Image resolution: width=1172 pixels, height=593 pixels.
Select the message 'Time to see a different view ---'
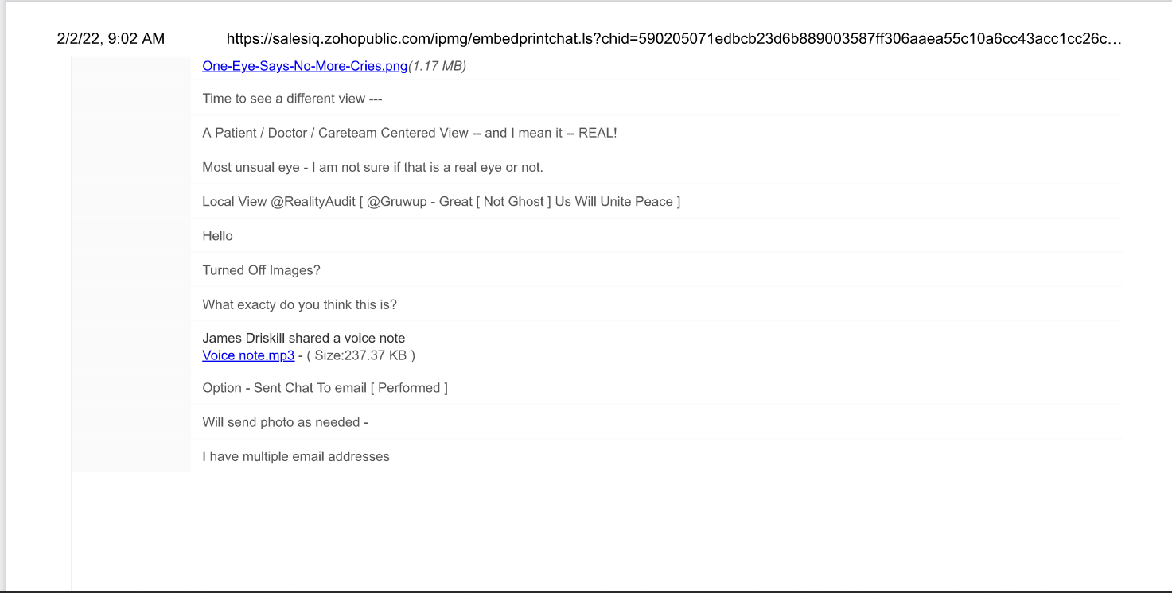pos(292,99)
